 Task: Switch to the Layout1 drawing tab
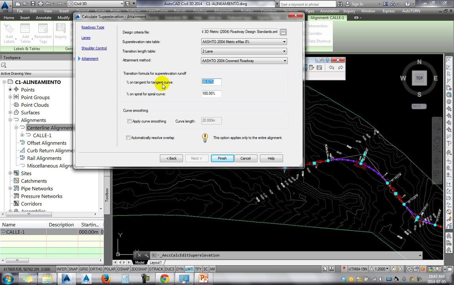pyautogui.click(x=155, y=262)
